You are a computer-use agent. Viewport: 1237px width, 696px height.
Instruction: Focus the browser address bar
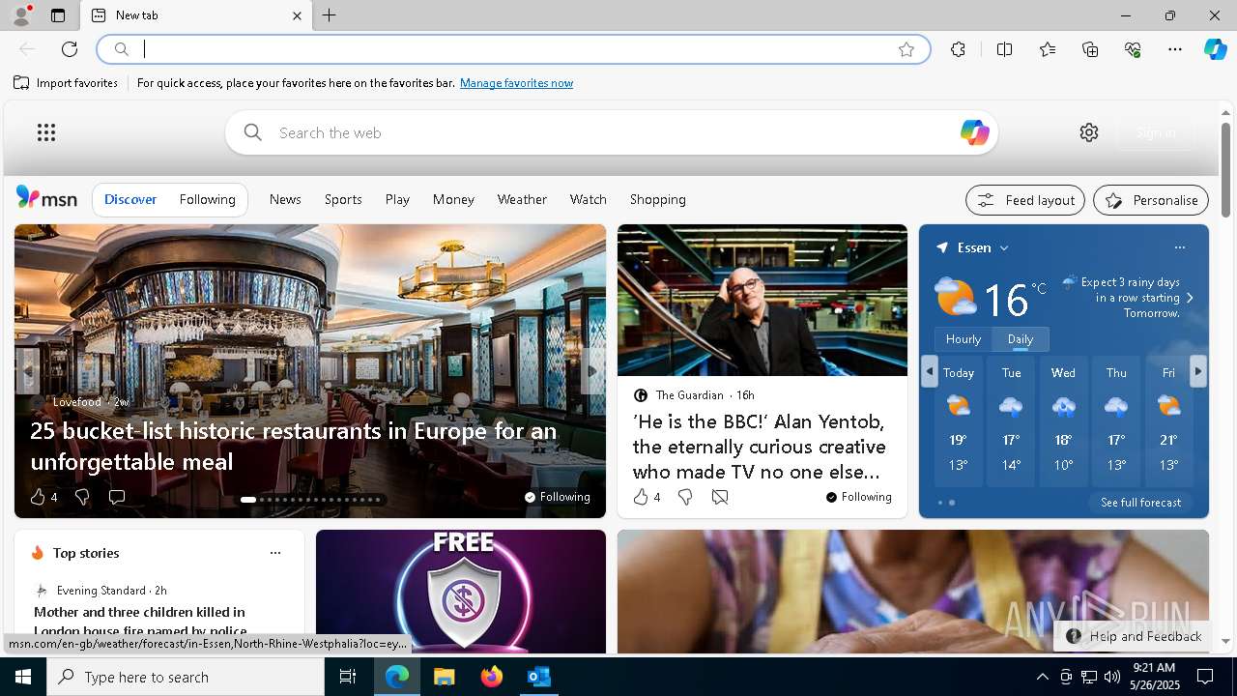pos(512,49)
